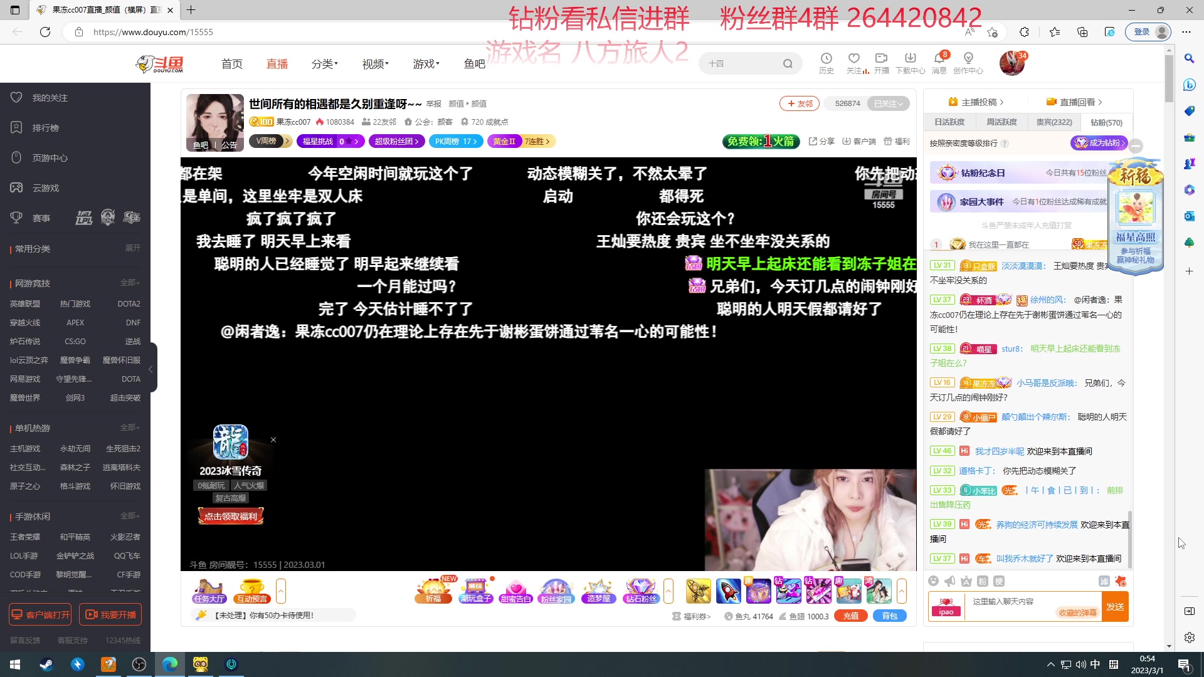The image size is (1204, 677).
Task: Click the orange 充值 recharge button
Action: coord(851,616)
